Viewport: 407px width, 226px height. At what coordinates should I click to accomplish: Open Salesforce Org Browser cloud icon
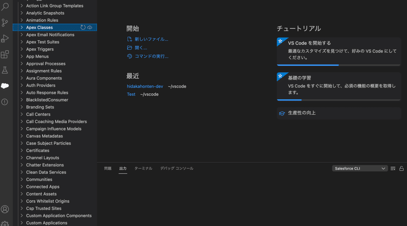tap(5, 86)
